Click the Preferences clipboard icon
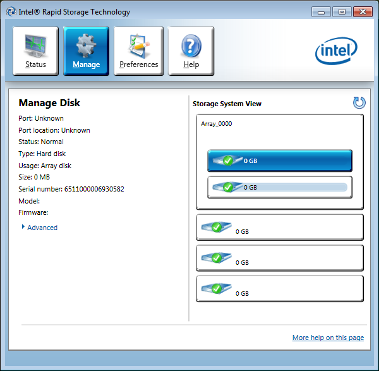 138,46
